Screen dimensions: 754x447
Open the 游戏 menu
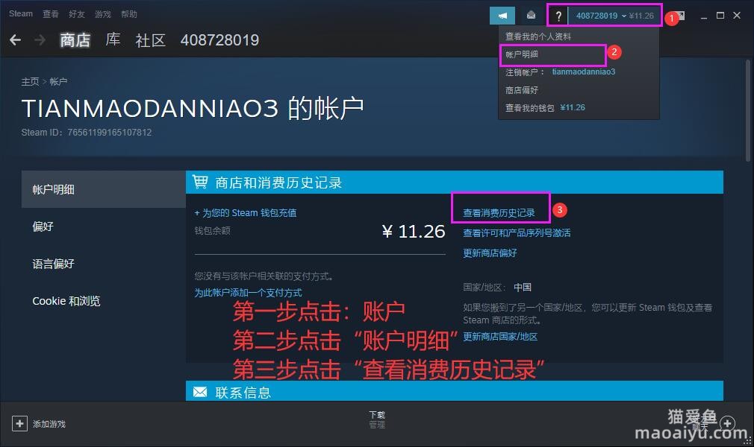103,14
